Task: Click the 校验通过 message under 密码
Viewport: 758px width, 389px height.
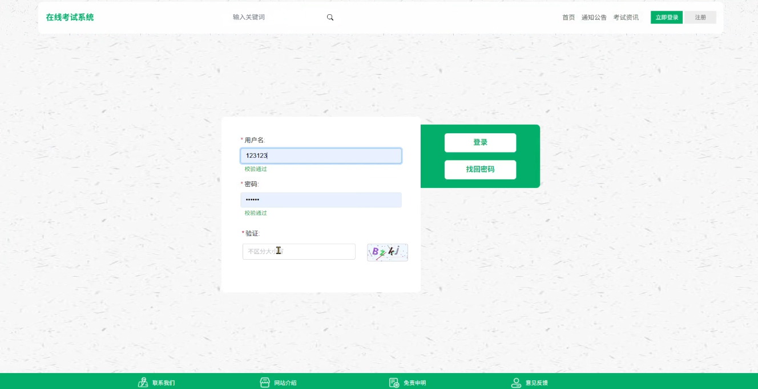Action: point(256,213)
